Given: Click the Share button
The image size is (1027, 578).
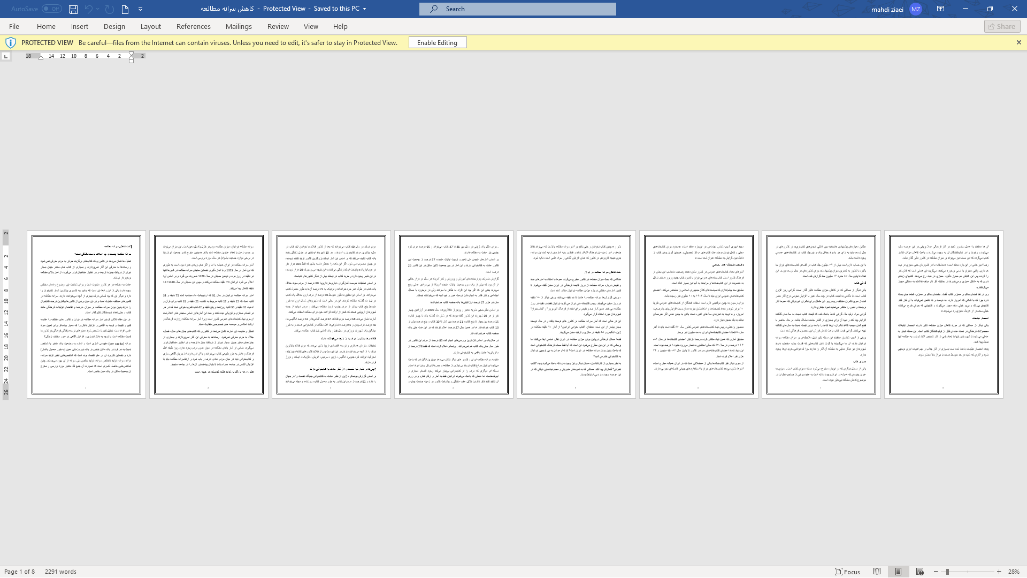Looking at the screenshot, I should 1002,26.
